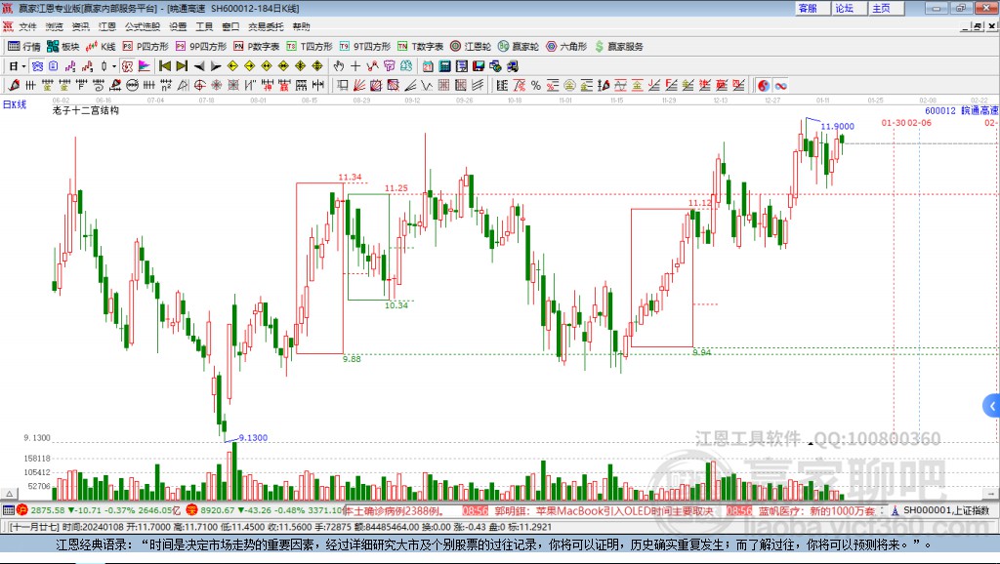Open the 设置 menu
This screenshot has height=564, width=1000.
point(178,26)
